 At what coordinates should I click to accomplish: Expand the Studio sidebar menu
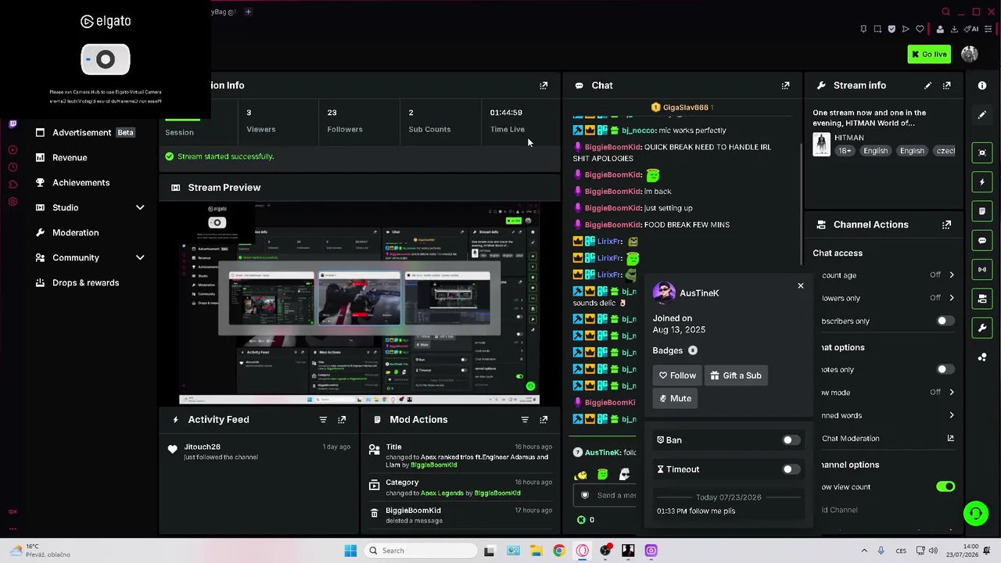coord(140,207)
